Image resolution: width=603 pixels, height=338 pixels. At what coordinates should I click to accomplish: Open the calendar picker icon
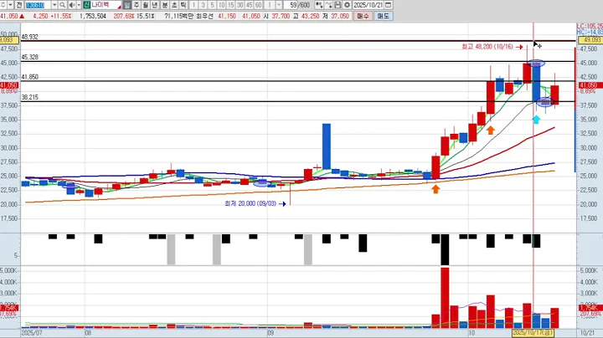[389, 5]
